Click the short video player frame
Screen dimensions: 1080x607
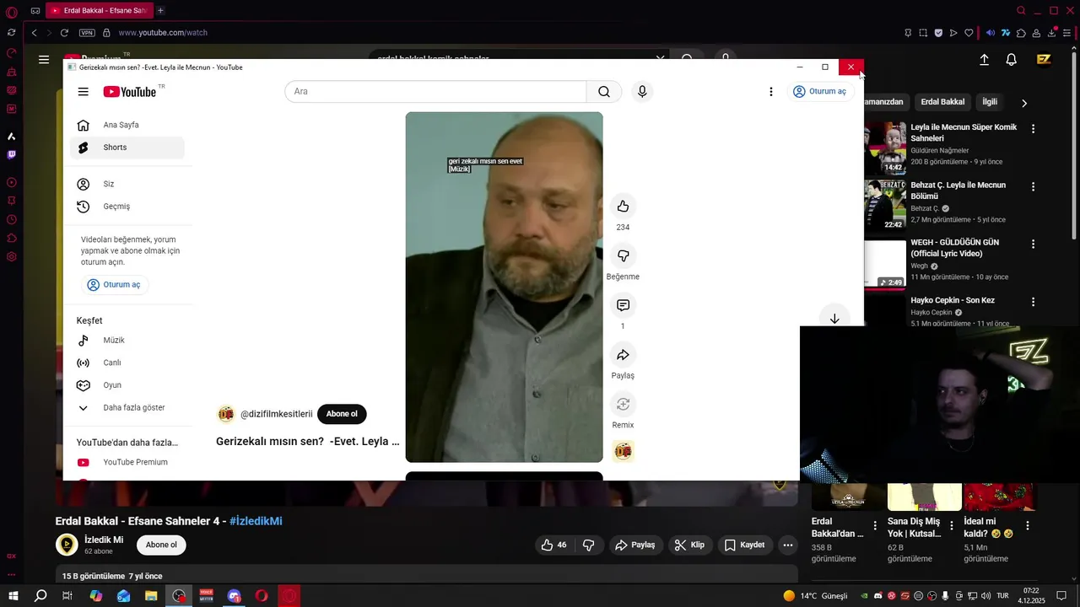(x=504, y=287)
